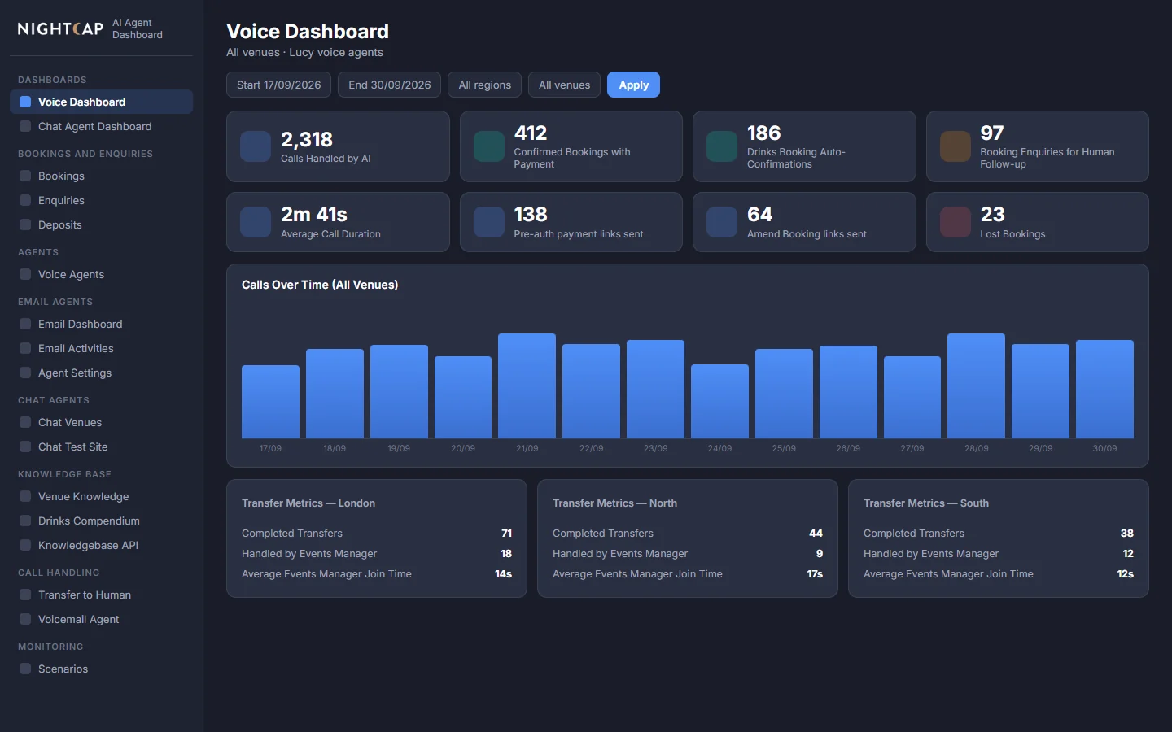Image resolution: width=1172 pixels, height=732 pixels.
Task: Open the Knowledgebase API page
Action: point(101,545)
